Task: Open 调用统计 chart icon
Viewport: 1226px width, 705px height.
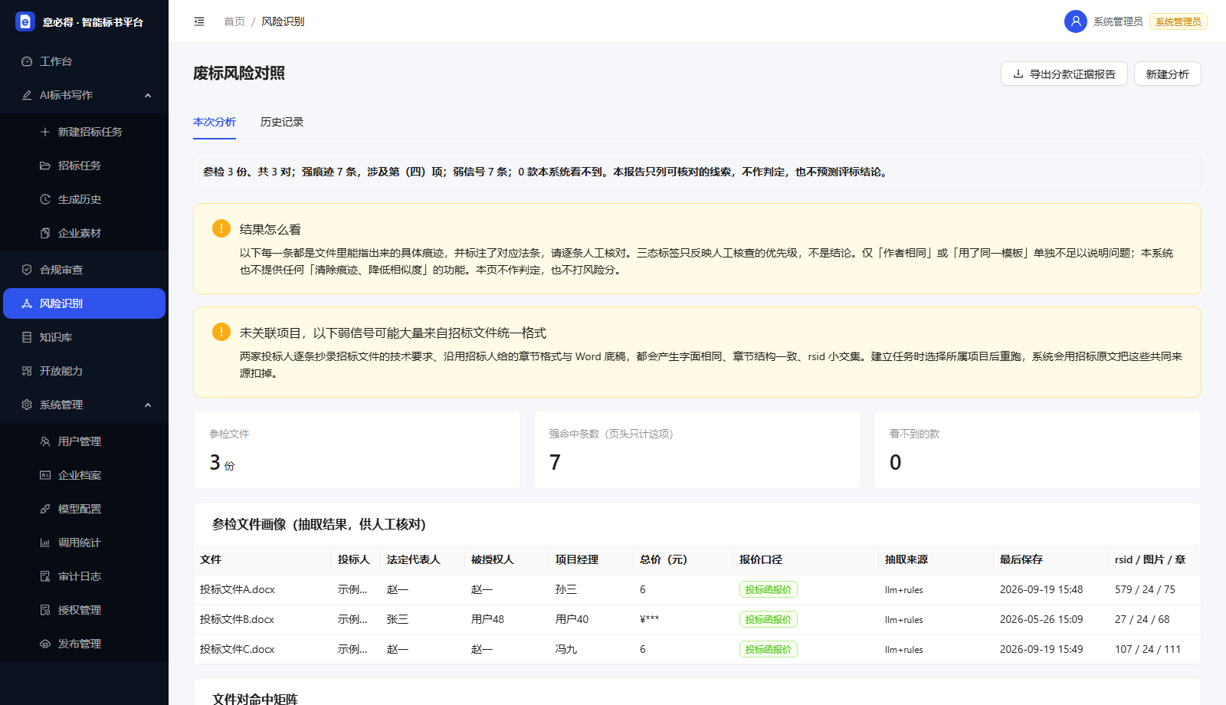Action: point(45,543)
